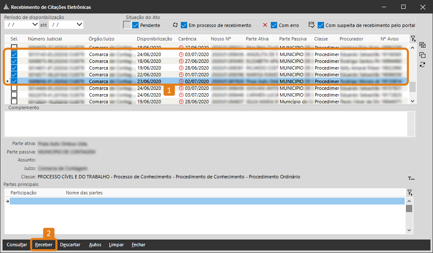Open the Autos menu item
The height and width of the screenshot is (253, 433).
point(95,245)
